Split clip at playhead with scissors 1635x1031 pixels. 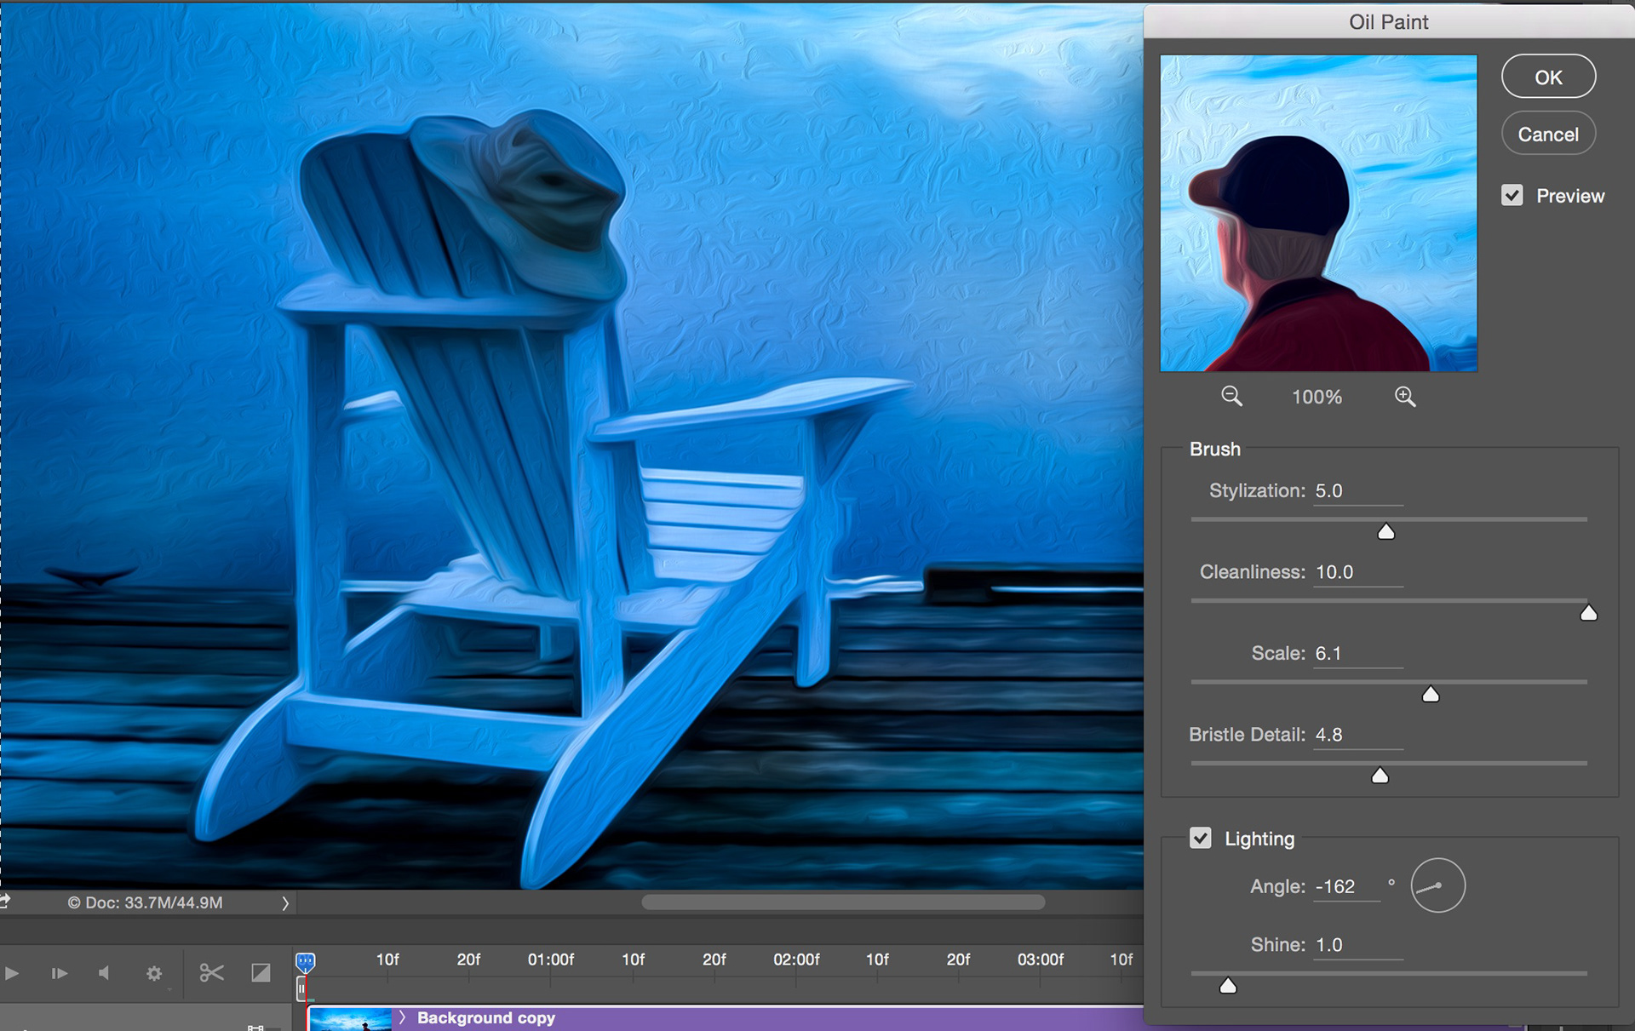pos(211,972)
